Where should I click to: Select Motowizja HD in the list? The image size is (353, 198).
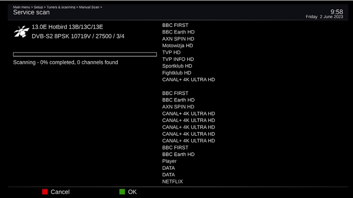click(x=178, y=46)
